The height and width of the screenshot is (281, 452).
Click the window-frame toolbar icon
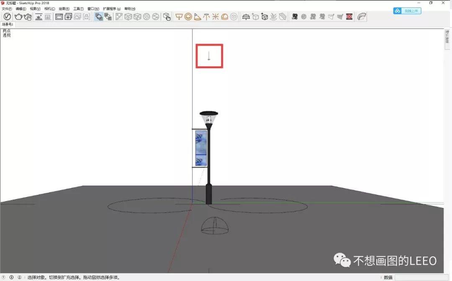pyautogui.click(x=59, y=17)
